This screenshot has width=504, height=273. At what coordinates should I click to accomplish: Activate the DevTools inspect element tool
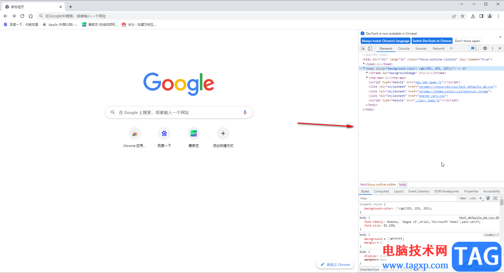(x=363, y=49)
